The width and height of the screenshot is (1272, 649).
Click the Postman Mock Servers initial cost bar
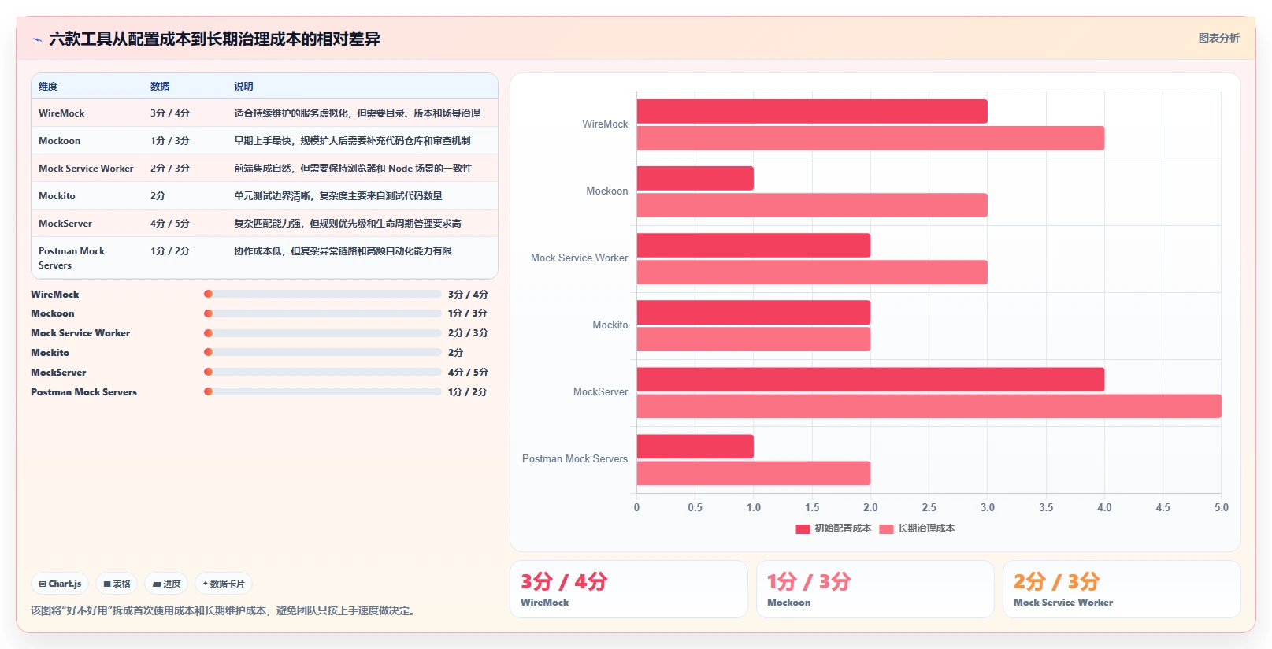tap(695, 447)
